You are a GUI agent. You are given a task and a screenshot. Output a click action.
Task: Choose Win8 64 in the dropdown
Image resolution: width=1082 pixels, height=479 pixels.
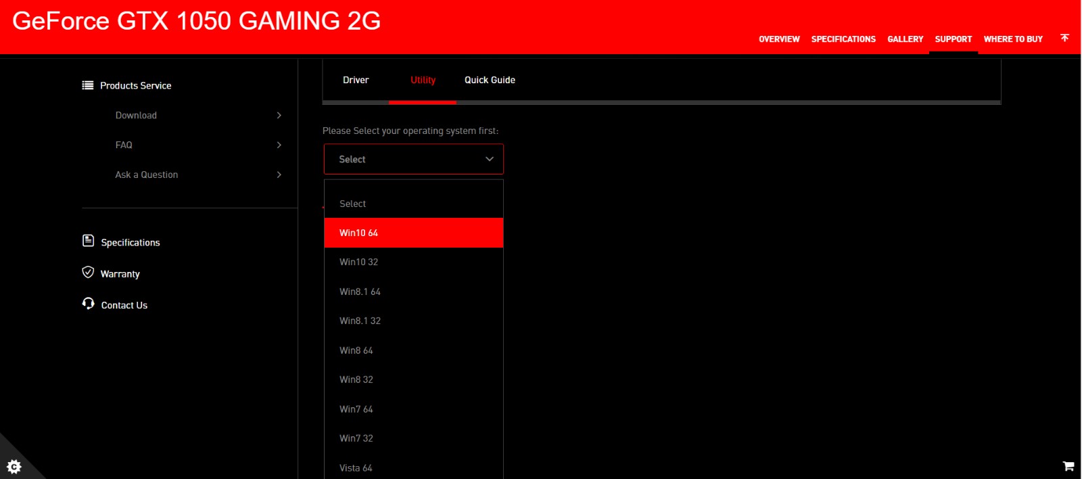(414, 350)
